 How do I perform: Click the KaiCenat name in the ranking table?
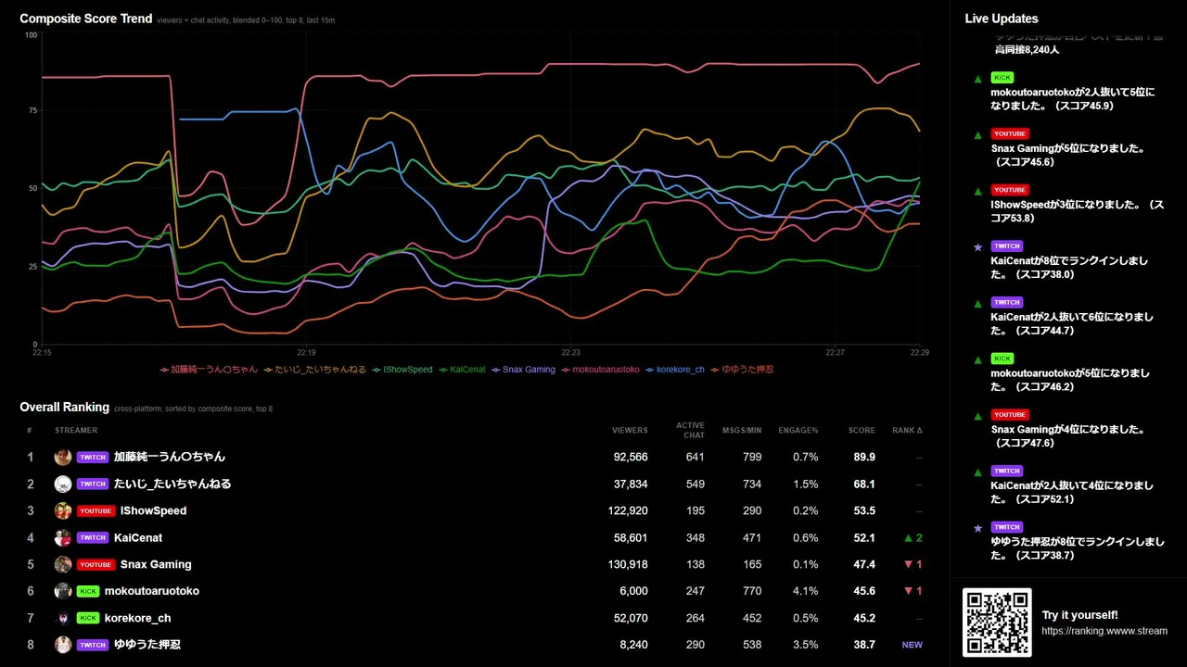138,537
